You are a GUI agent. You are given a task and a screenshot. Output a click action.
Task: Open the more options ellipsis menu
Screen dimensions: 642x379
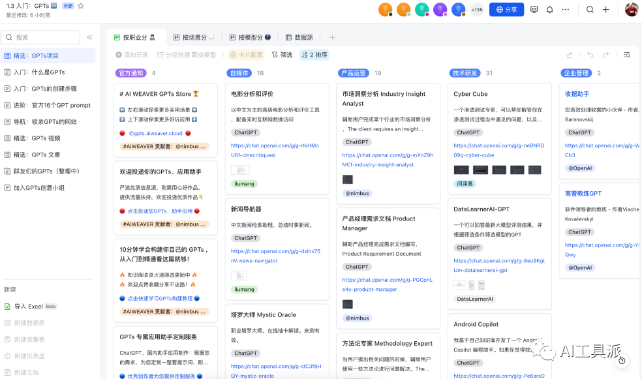tap(566, 9)
